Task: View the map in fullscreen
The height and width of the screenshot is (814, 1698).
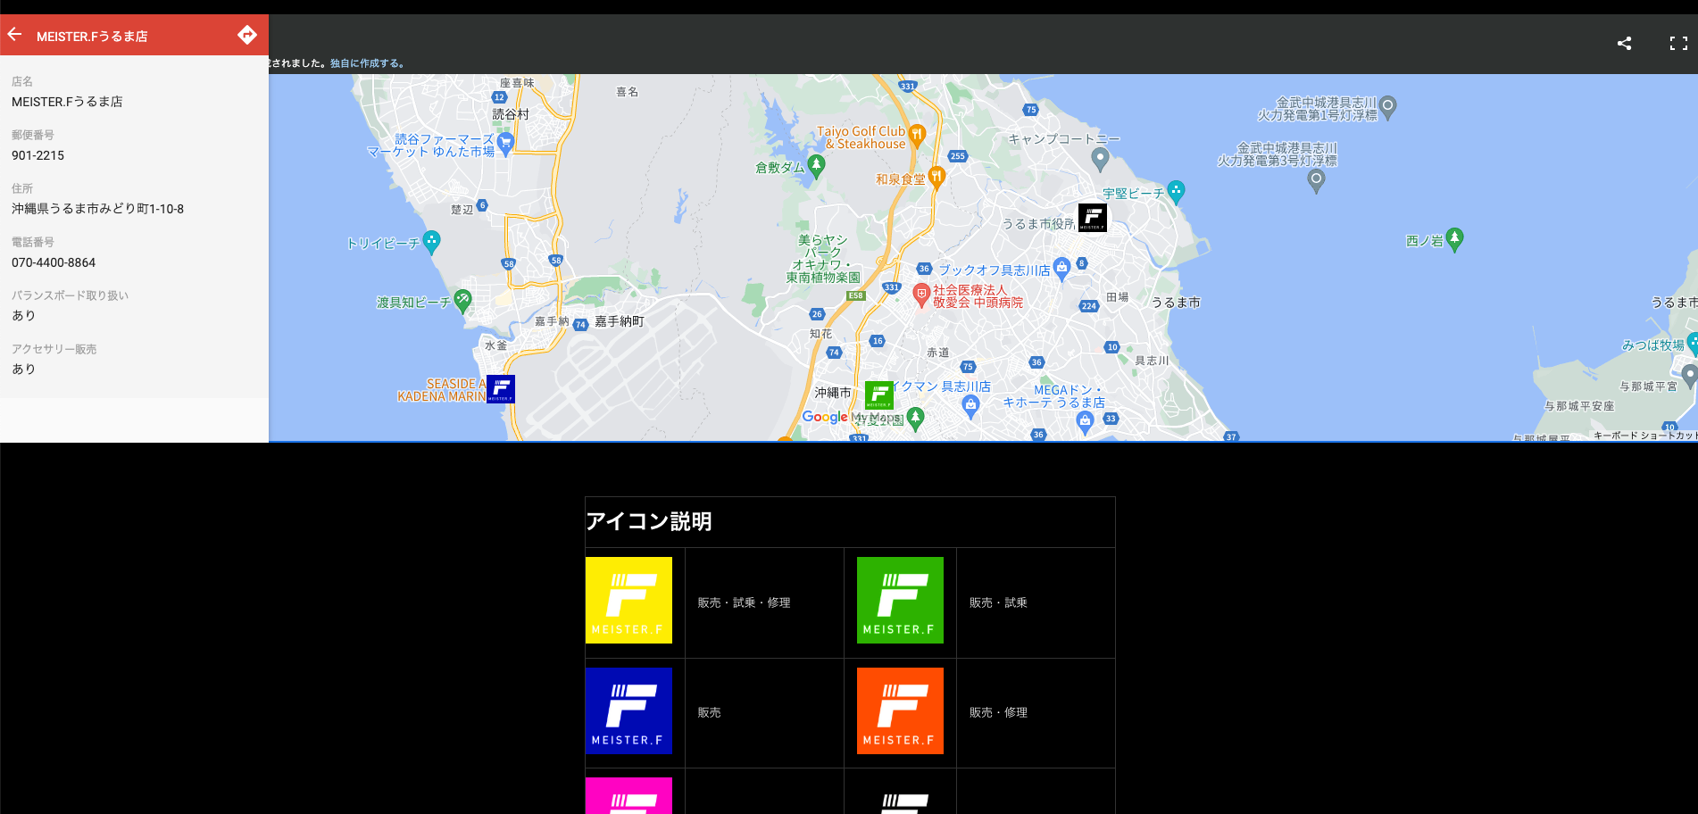Action: [1678, 43]
